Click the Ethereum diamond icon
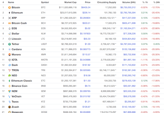 coord(9,13)
